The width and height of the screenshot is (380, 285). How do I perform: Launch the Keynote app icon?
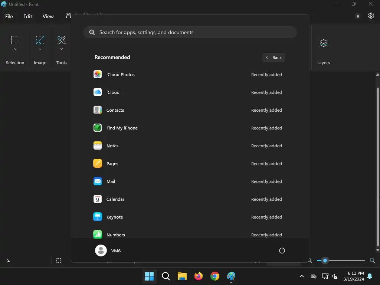point(98,217)
